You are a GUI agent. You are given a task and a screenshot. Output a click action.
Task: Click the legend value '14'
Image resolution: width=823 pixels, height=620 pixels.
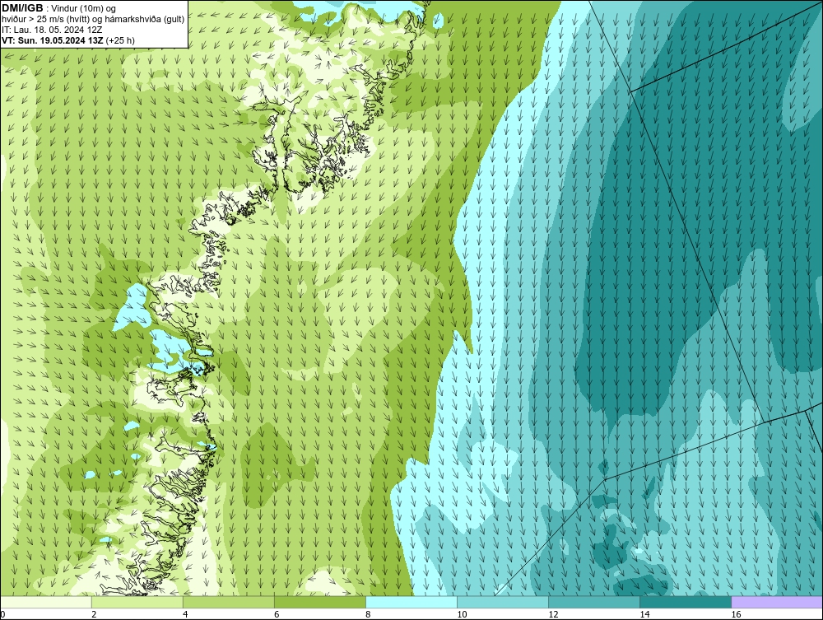644,614
